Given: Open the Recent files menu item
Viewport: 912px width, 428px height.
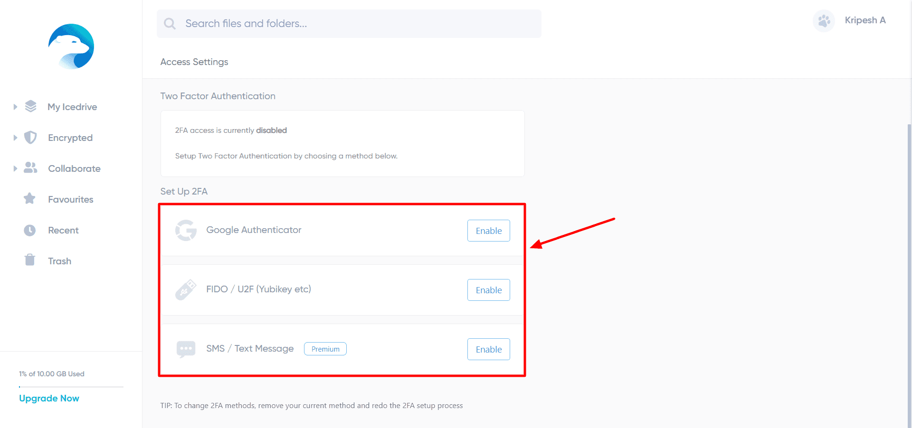Looking at the screenshot, I should pyautogui.click(x=63, y=230).
